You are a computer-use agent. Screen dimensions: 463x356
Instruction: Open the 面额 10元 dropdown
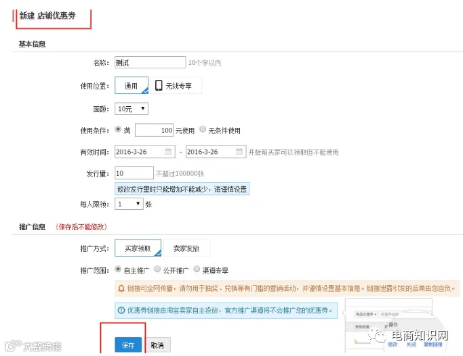(x=132, y=109)
